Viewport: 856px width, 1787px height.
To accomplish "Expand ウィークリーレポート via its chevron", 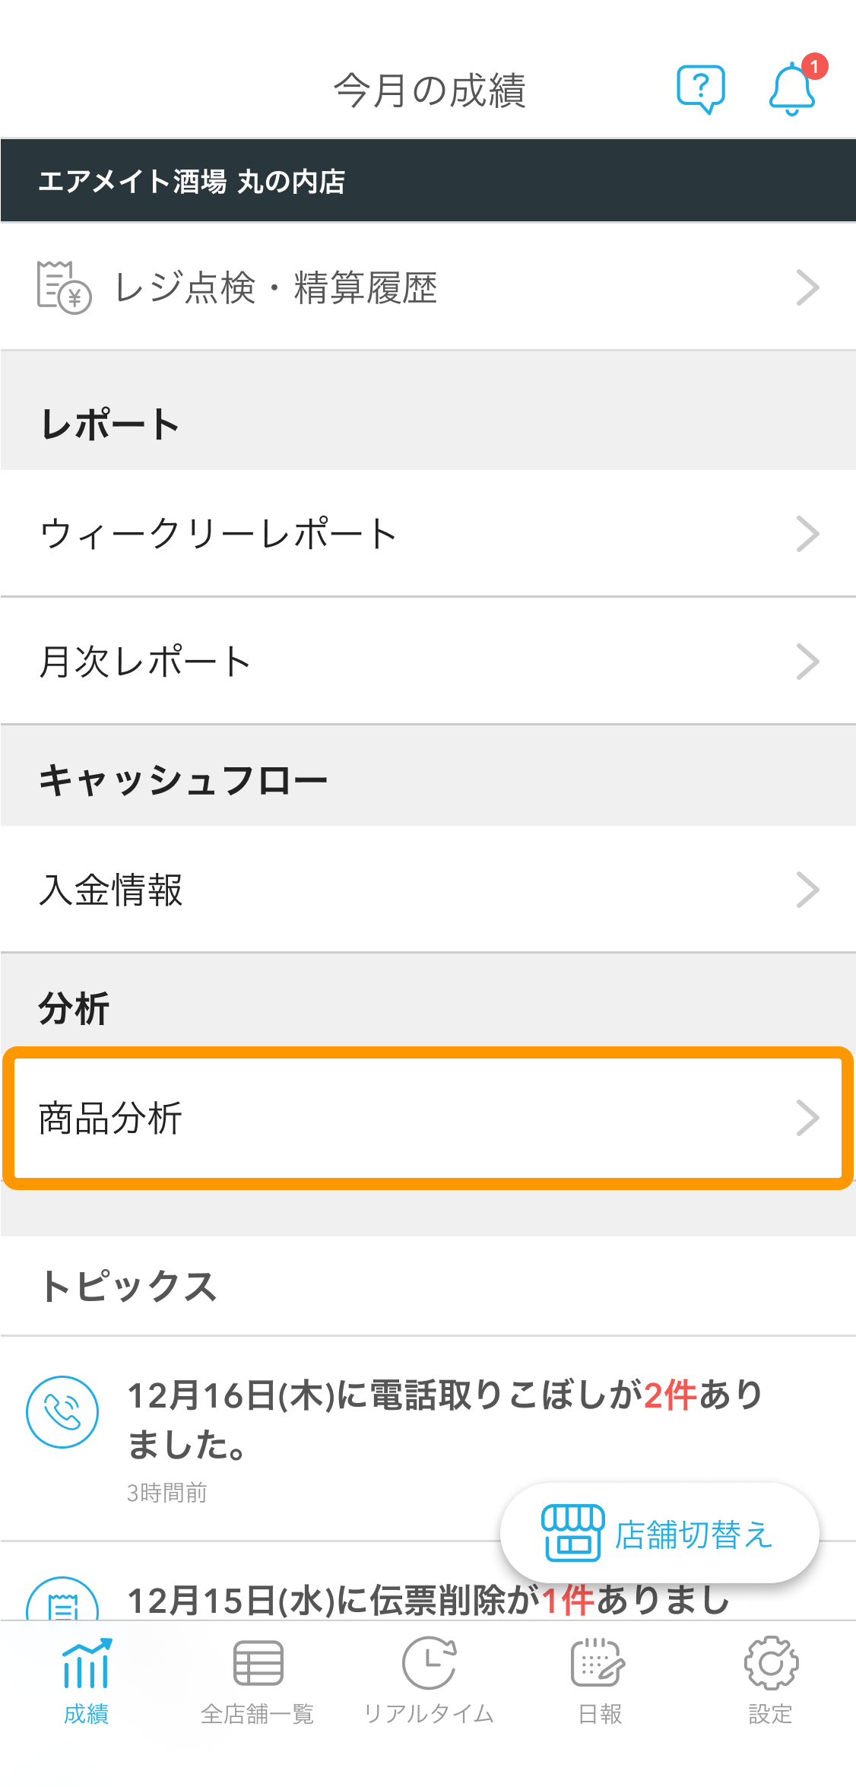I will [808, 535].
